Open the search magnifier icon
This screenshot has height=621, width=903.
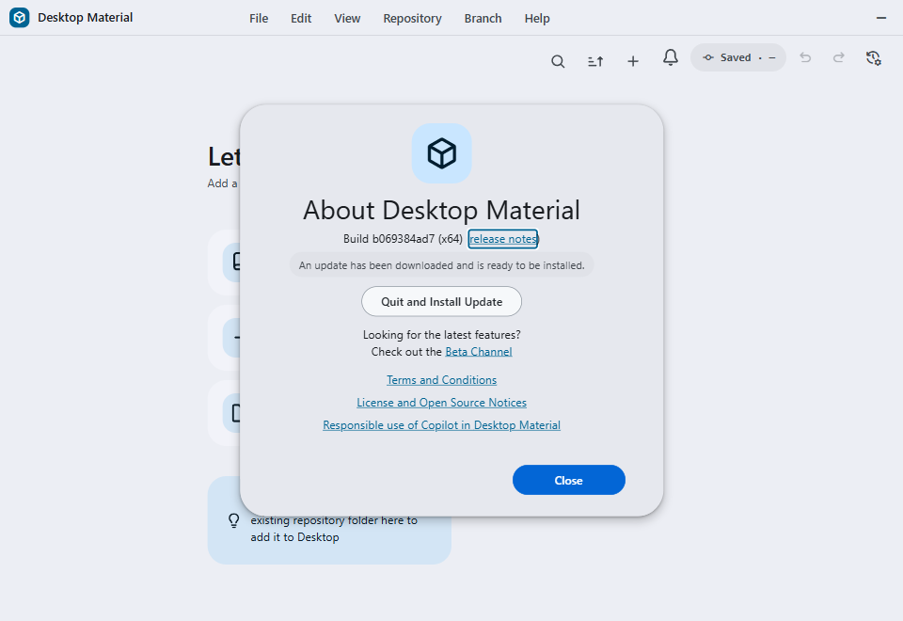[x=558, y=61]
